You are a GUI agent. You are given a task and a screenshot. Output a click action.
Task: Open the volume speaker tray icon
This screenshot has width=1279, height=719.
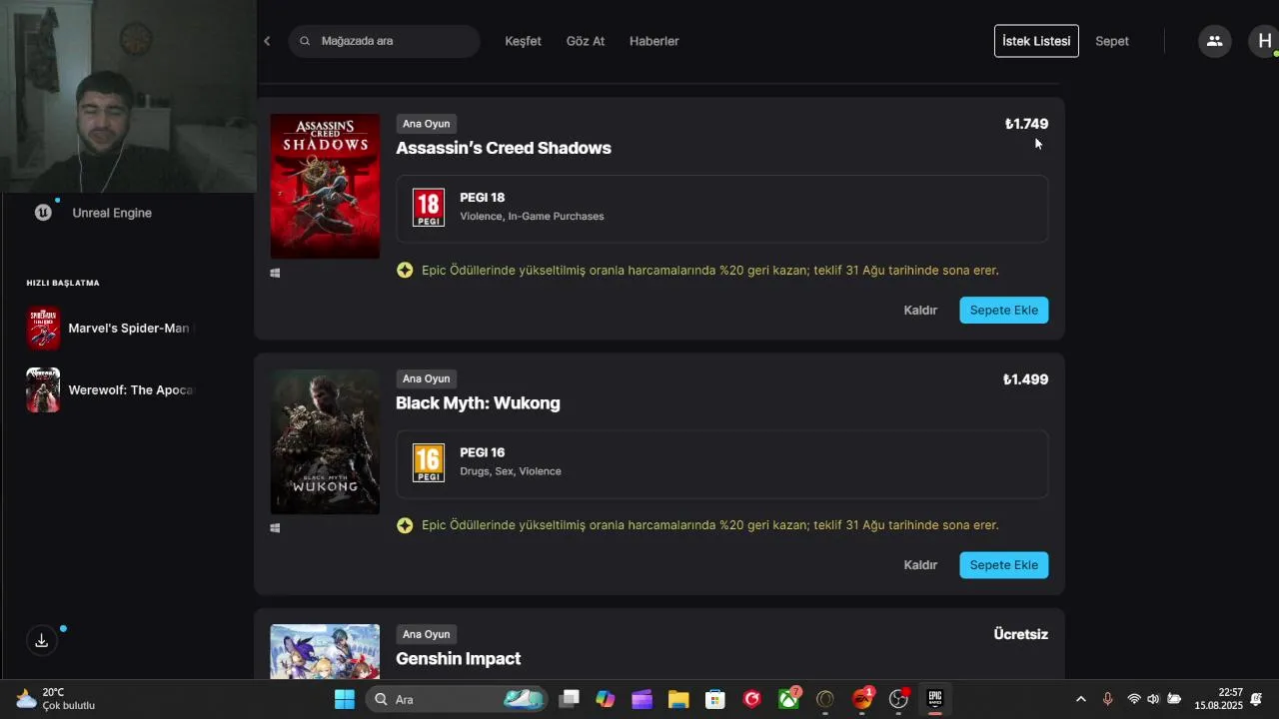[x=1153, y=699]
